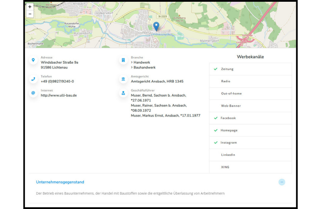Click the Amtsgericht courthouse icon

coord(123,79)
